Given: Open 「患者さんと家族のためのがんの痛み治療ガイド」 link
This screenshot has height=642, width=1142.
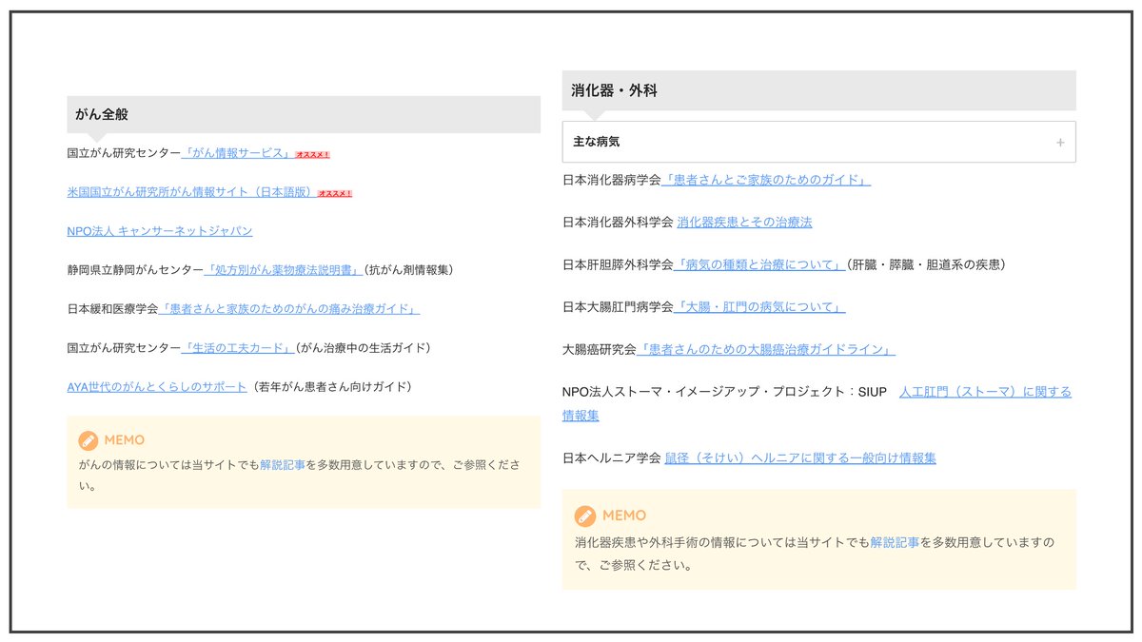Looking at the screenshot, I should [289, 309].
